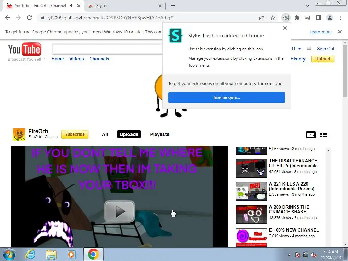
Task: Subscribe to FireOrb's channel
Action: coord(75,134)
